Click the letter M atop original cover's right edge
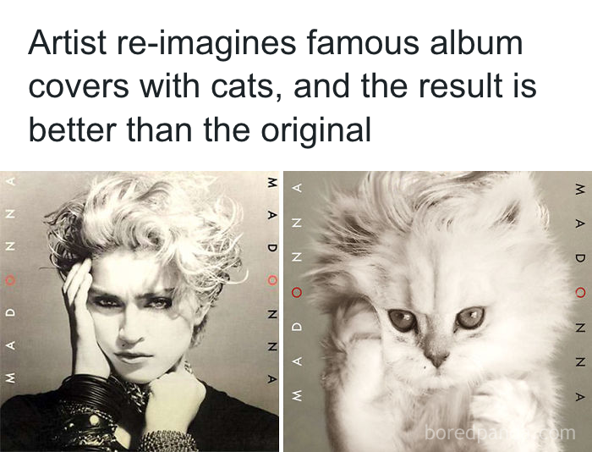 (x=271, y=183)
